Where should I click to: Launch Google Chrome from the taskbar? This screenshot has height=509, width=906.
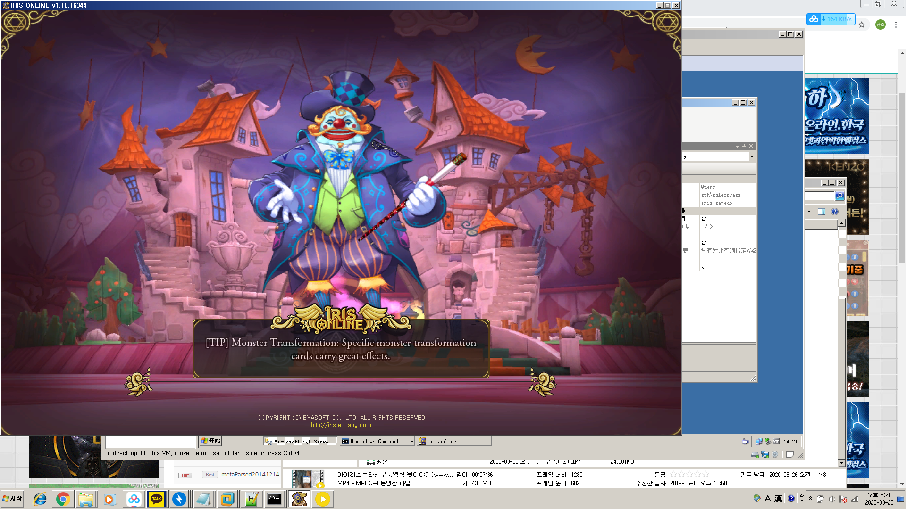pyautogui.click(x=63, y=499)
